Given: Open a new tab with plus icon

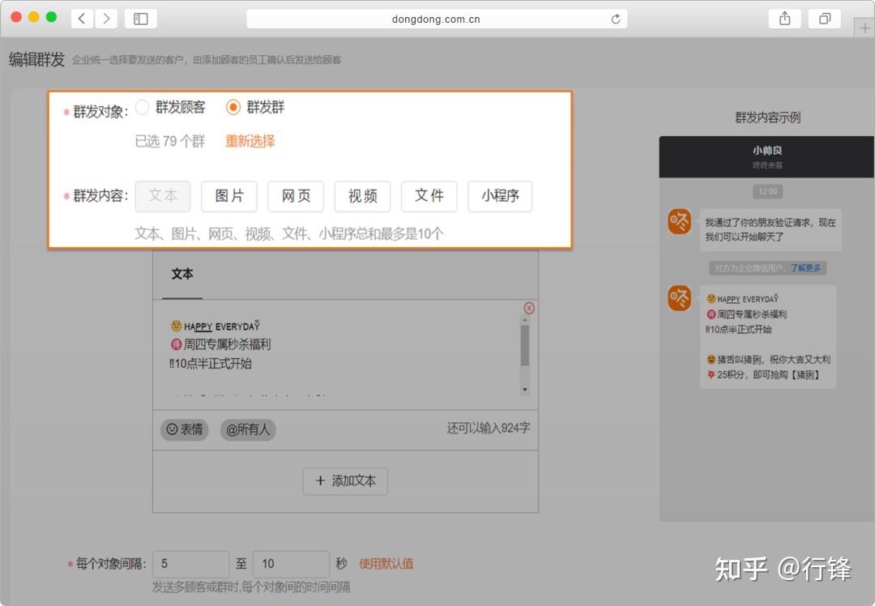Looking at the screenshot, I should (864, 28).
